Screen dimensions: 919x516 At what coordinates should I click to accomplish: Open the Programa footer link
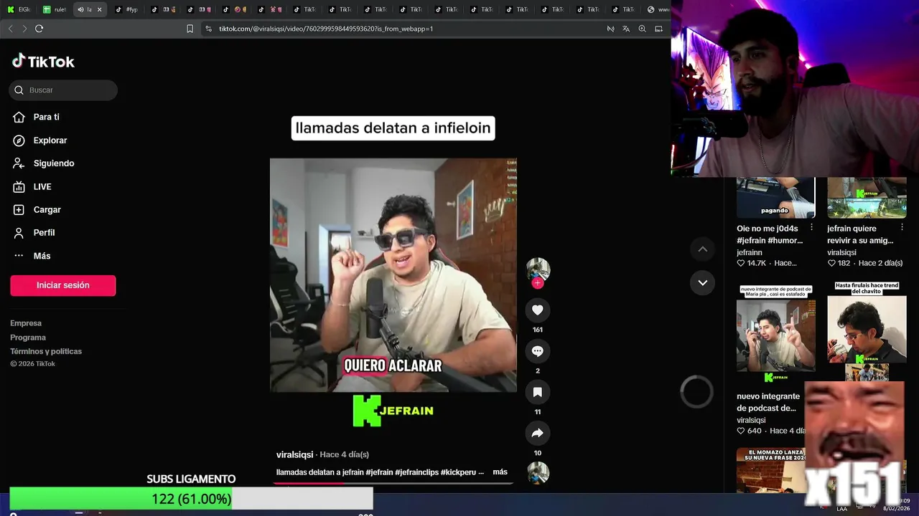pyautogui.click(x=28, y=338)
